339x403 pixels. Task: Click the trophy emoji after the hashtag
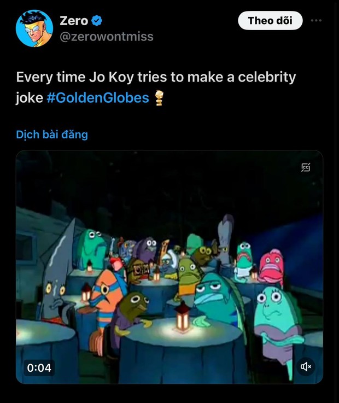[x=159, y=98]
